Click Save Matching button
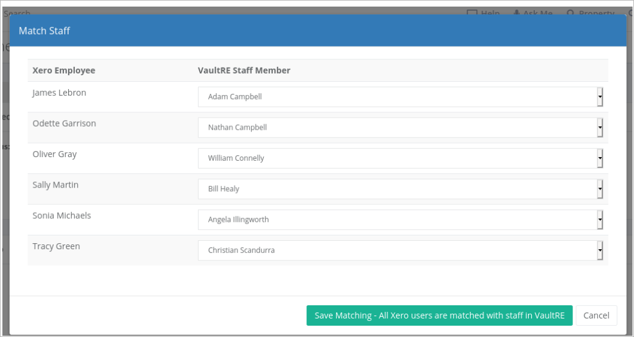Image resolution: width=634 pixels, height=337 pixels. pos(440,315)
